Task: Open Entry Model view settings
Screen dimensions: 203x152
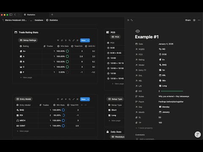Action: pyautogui.click(x=77, y=99)
